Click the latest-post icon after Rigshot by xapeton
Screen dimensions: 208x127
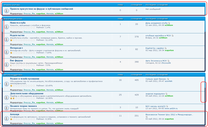click(x=165, y=48)
